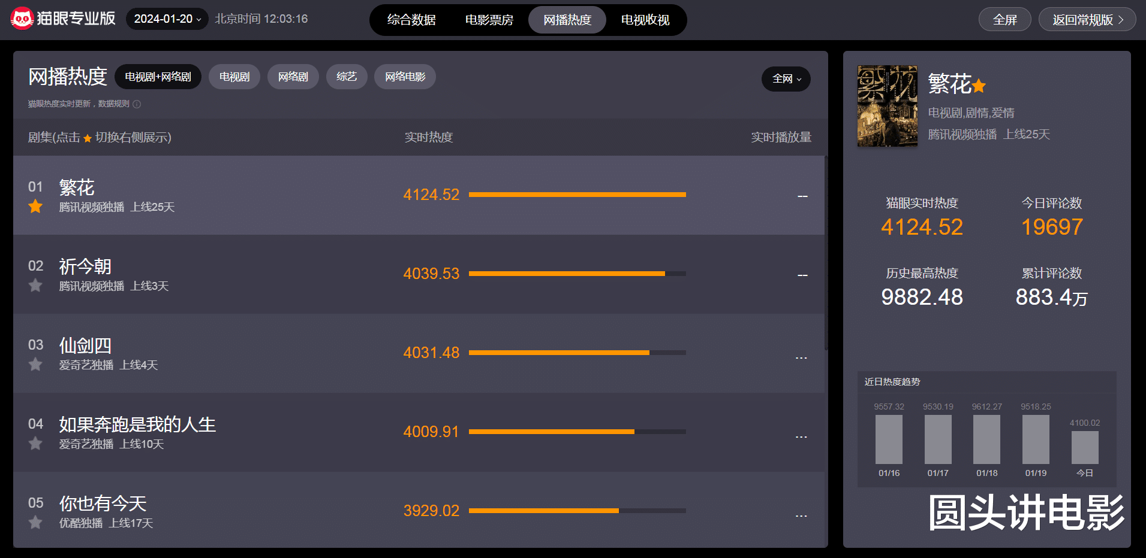Click the 01/19 trend bar

coord(1036,439)
